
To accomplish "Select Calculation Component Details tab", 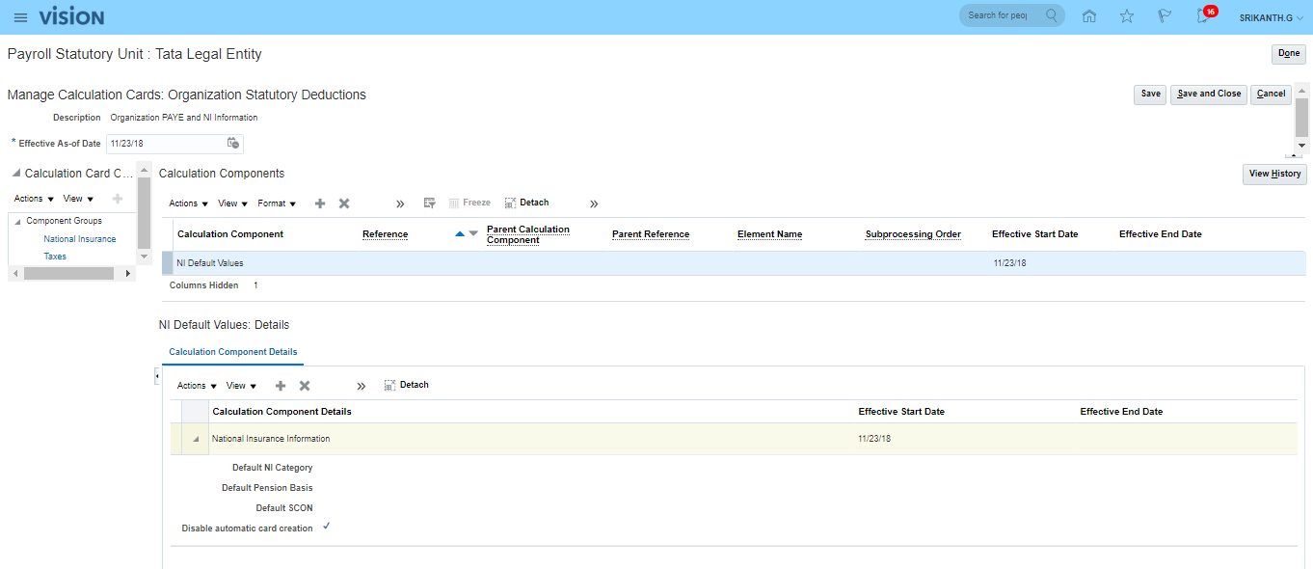I will [x=232, y=352].
